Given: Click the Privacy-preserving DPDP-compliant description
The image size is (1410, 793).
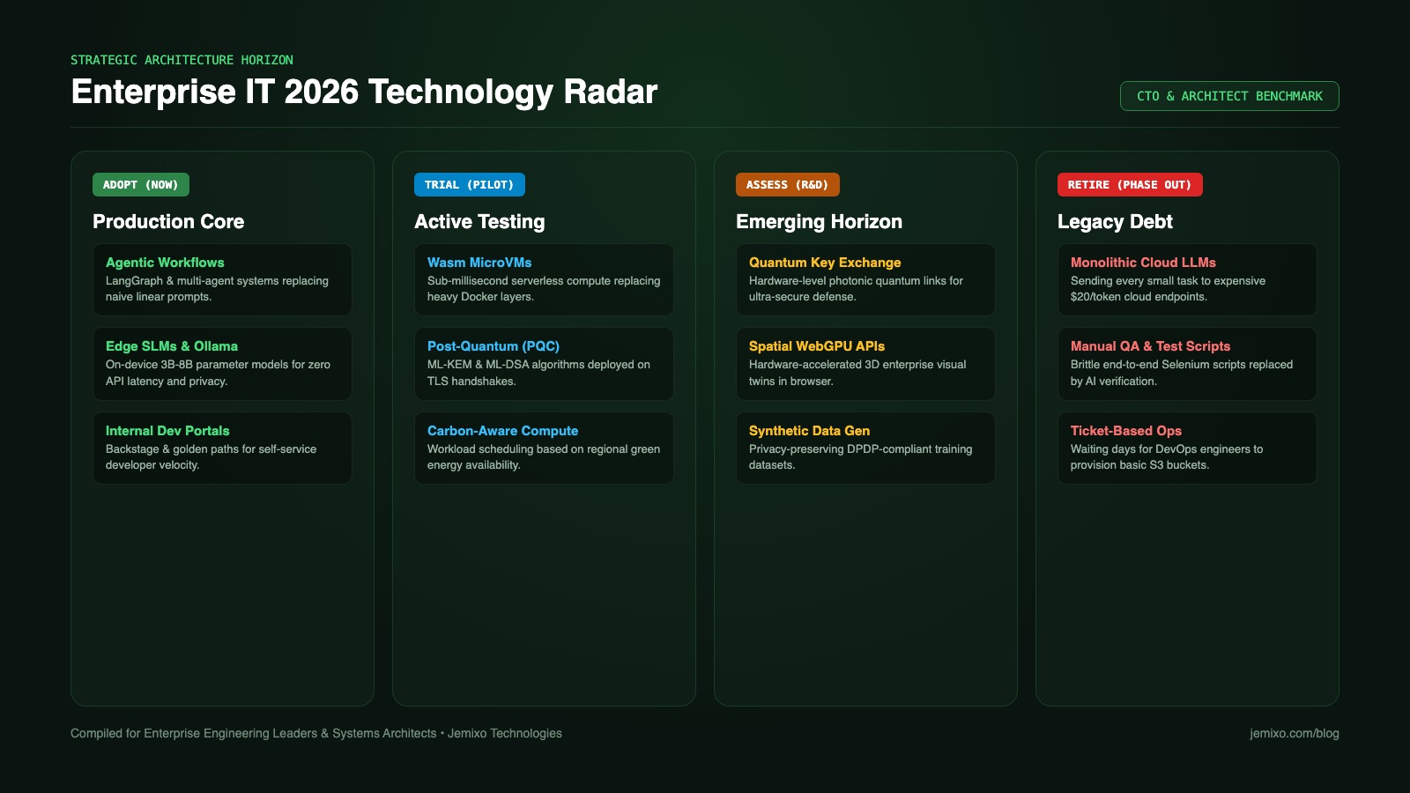Looking at the screenshot, I should pyautogui.click(x=861, y=457).
